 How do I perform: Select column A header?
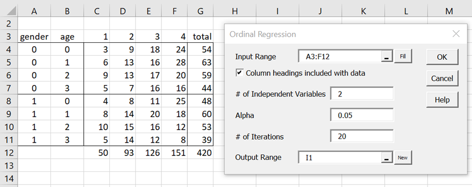[34, 11]
